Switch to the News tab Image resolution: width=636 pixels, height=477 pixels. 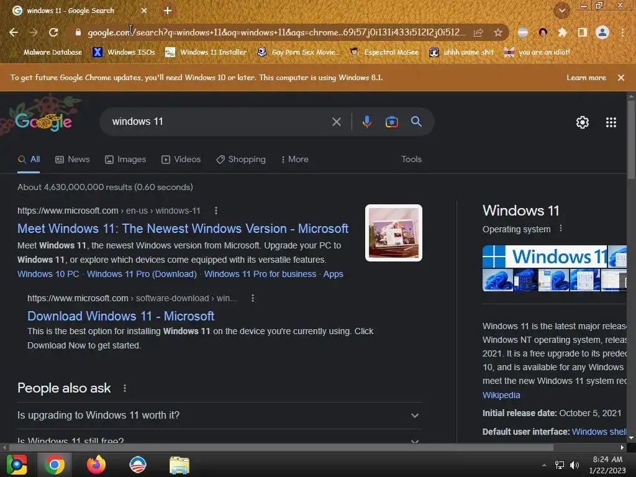tap(72, 160)
